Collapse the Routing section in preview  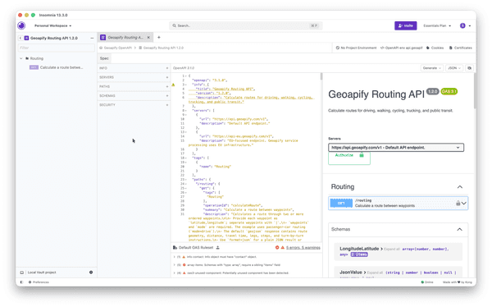(460, 187)
